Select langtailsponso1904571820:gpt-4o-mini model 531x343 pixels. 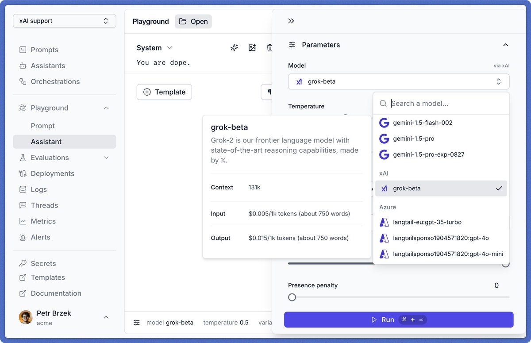(x=441, y=254)
